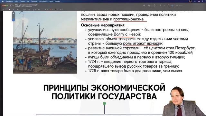This screenshot has width=206, height=116.
Task: Choose the sketch tool in markup bar
Action: pyautogui.click(x=14, y=10)
